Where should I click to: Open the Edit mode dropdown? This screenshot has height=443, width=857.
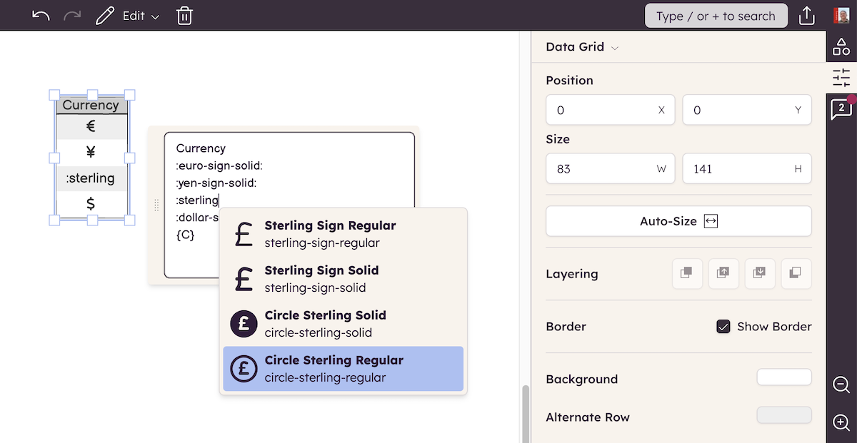coord(141,16)
